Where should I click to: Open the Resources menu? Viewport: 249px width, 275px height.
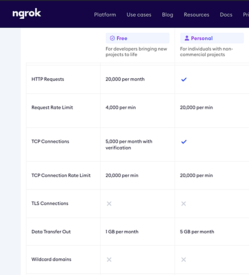pyautogui.click(x=196, y=14)
